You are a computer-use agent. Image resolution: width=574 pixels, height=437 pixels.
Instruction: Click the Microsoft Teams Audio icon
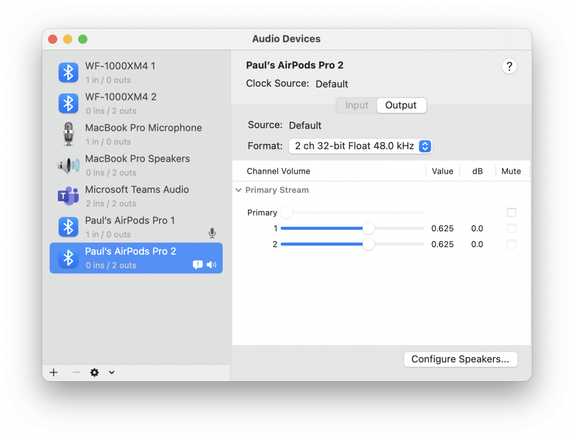(68, 195)
